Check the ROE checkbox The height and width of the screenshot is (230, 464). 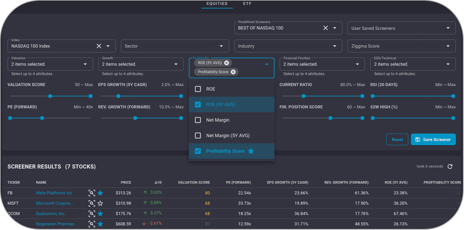pyautogui.click(x=197, y=89)
